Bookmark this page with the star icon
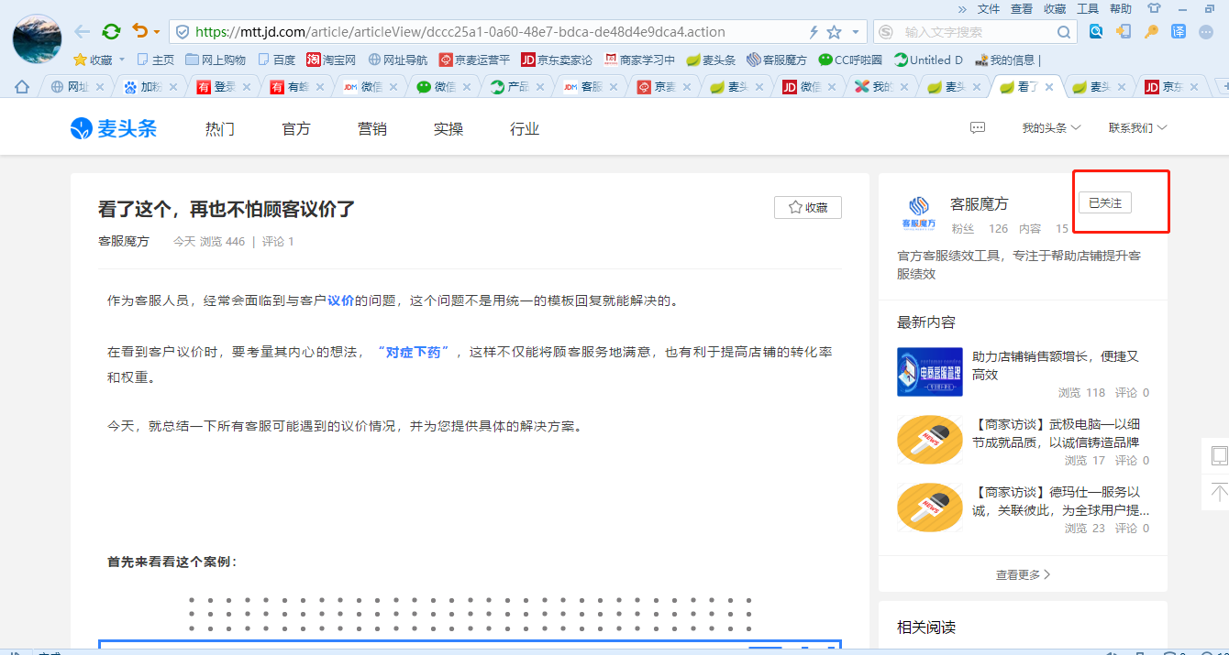Screen dimensions: 1229x655 (x=834, y=32)
